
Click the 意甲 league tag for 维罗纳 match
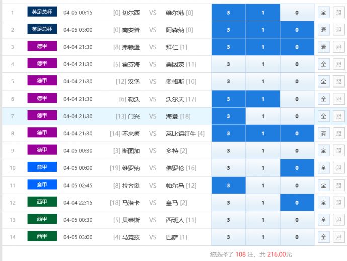pyautogui.click(x=42, y=167)
